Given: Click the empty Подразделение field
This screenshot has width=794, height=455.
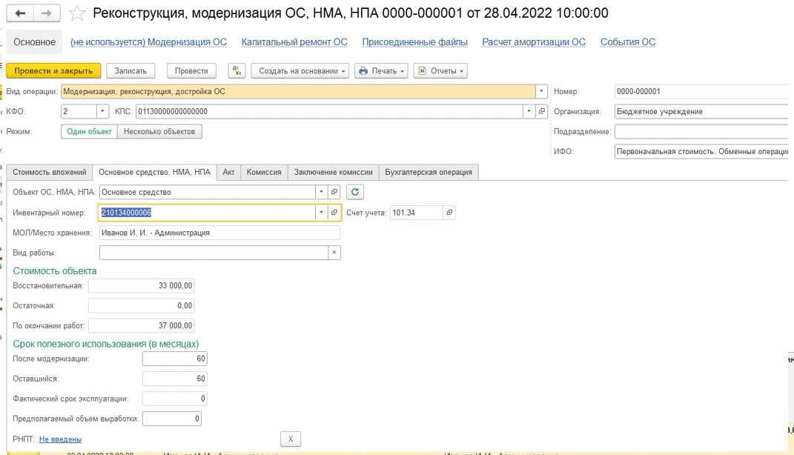Looking at the screenshot, I should [701, 132].
